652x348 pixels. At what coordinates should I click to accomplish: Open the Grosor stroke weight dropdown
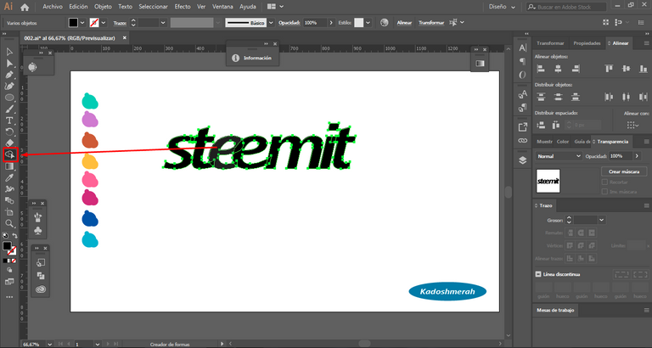tap(601, 220)
